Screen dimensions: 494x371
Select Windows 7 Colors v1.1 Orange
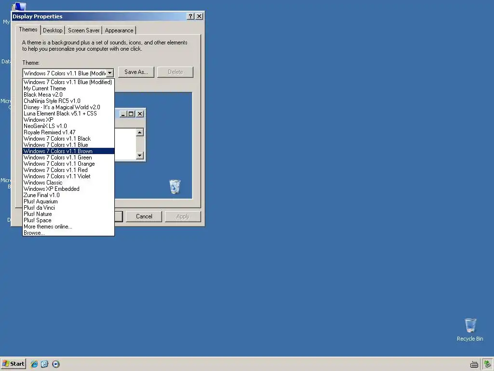point(69,164)
